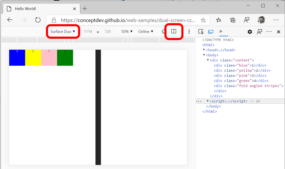Go back with the browser back arrow

pos(10,20)
